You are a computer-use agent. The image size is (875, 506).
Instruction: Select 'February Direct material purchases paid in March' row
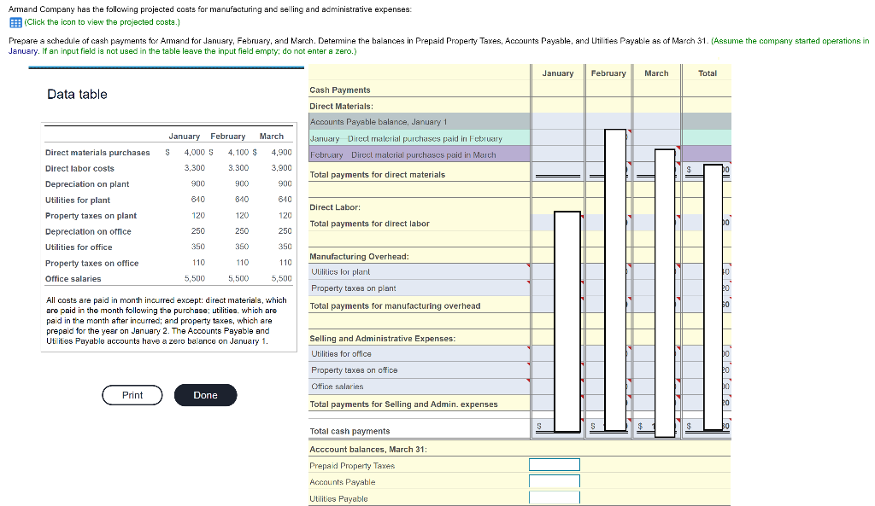click(403, 155)
